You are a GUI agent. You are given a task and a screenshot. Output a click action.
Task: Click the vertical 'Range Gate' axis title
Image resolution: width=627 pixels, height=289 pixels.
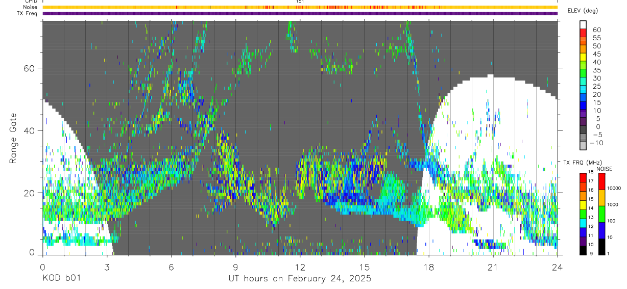click(x=13, y=138)
